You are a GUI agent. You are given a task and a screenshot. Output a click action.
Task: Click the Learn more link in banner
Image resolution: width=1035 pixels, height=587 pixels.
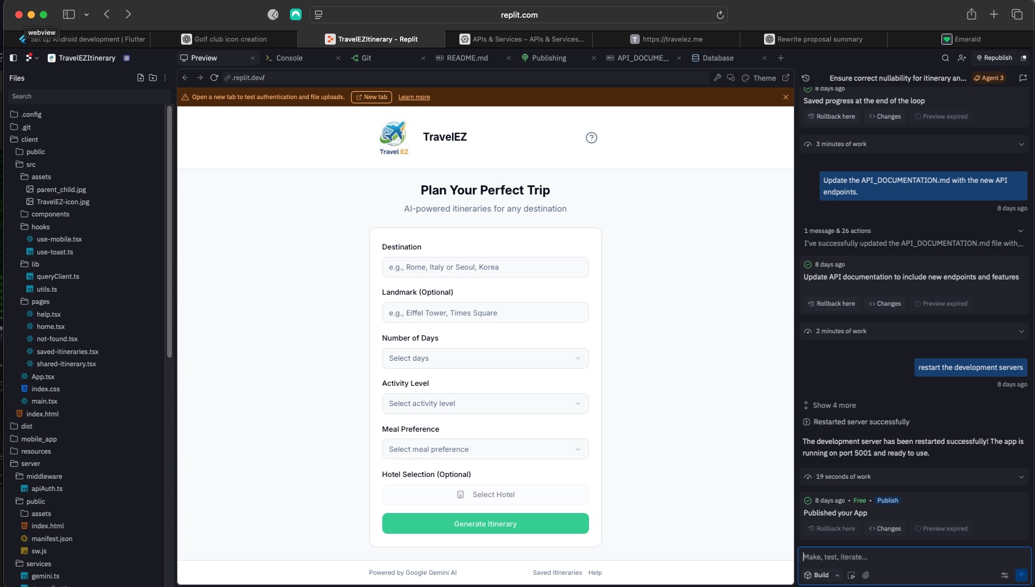(x=414, y=97)
